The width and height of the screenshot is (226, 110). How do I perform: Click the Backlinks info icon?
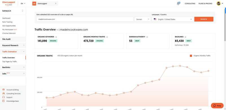[185, 37]
